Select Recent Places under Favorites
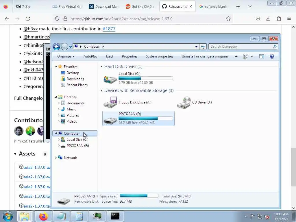Screen dimensions: 296x222 (77, 85)
